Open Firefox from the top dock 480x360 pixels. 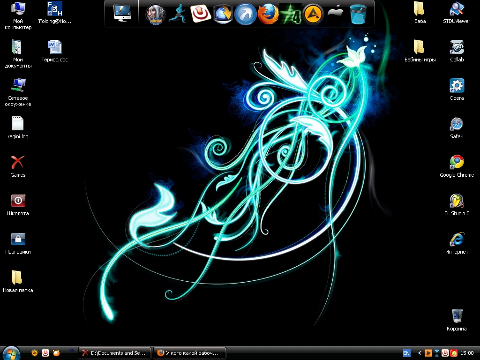point(268,14)
